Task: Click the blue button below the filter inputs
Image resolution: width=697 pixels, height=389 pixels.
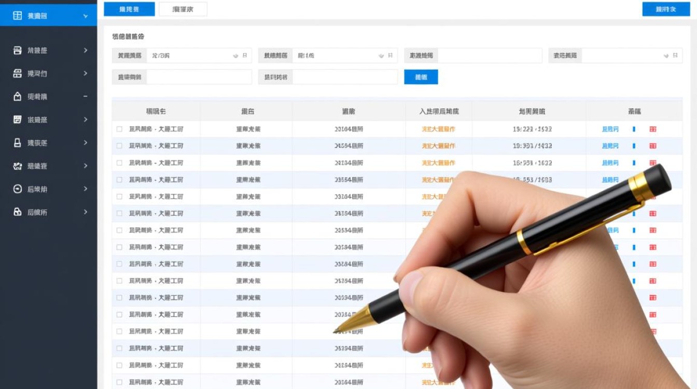Action: coord(421,77)
